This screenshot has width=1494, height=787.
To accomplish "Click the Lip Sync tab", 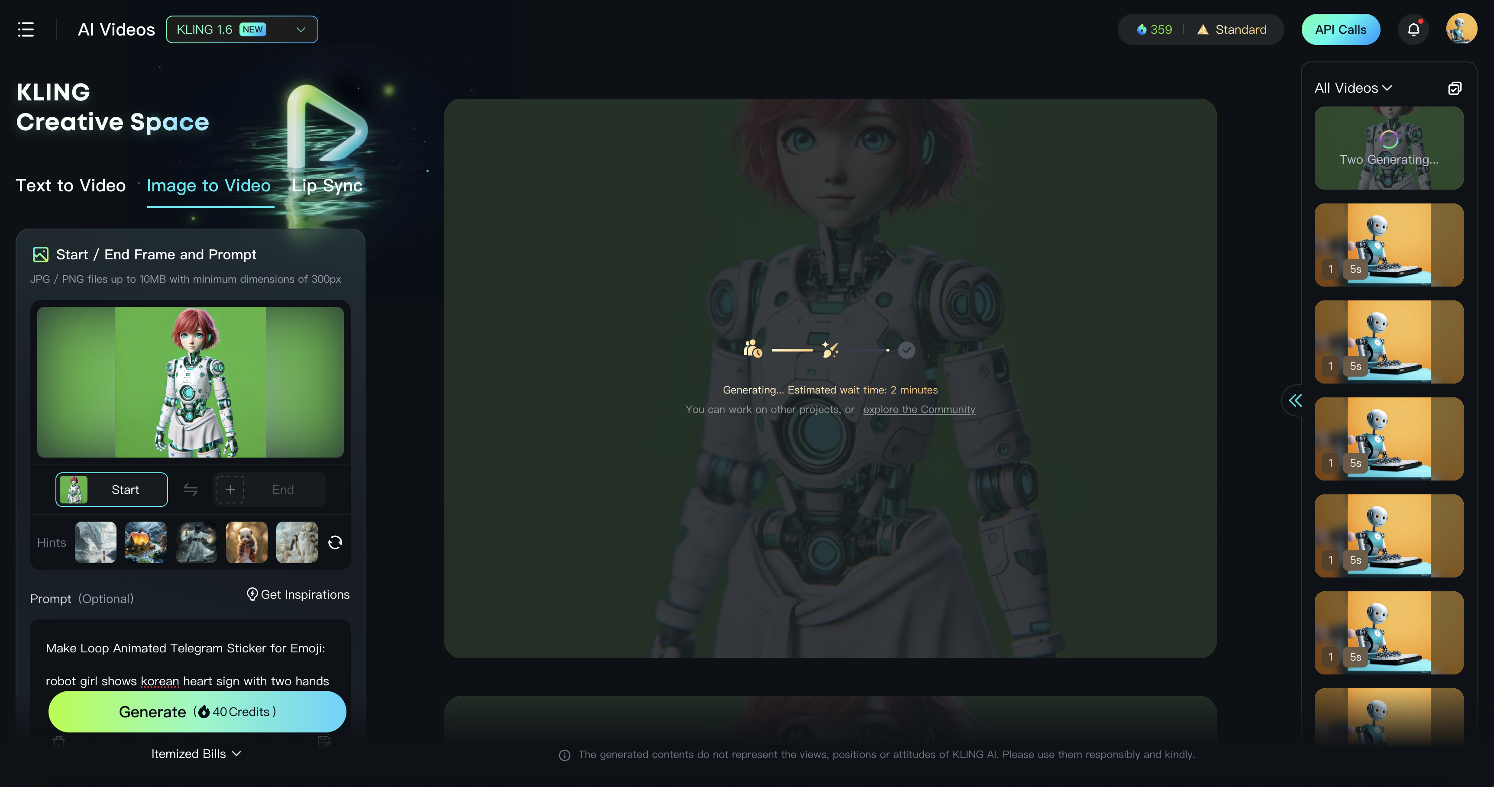I will click(x=327, y=185).
